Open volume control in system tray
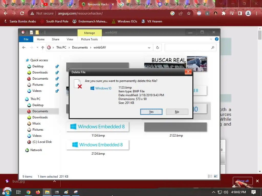This screenshot has width=262, height=196. (226, 192)
